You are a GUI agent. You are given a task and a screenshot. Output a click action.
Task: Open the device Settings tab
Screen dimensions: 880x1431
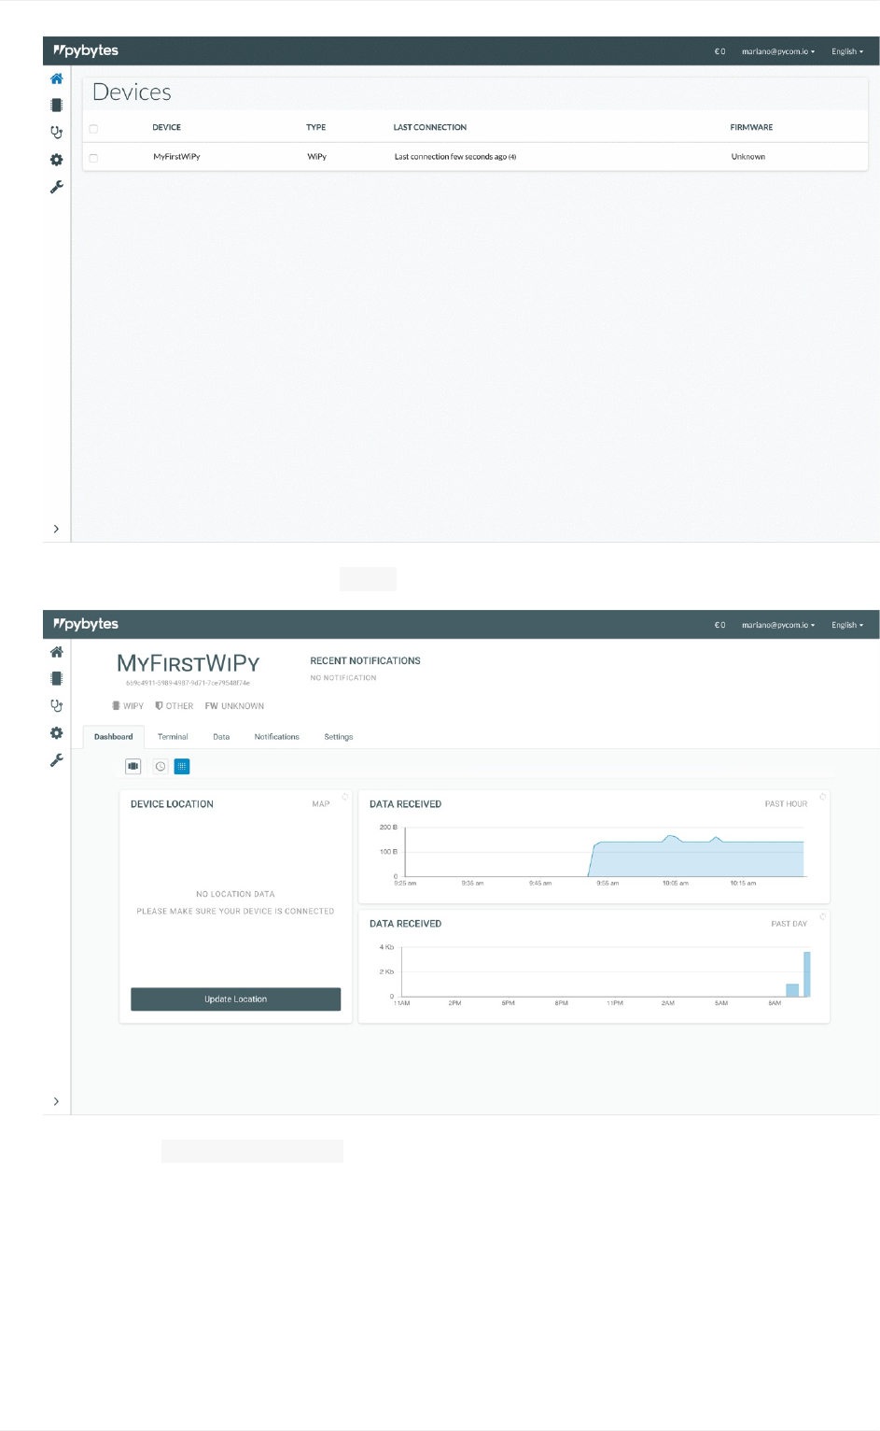tap(339, 737)
